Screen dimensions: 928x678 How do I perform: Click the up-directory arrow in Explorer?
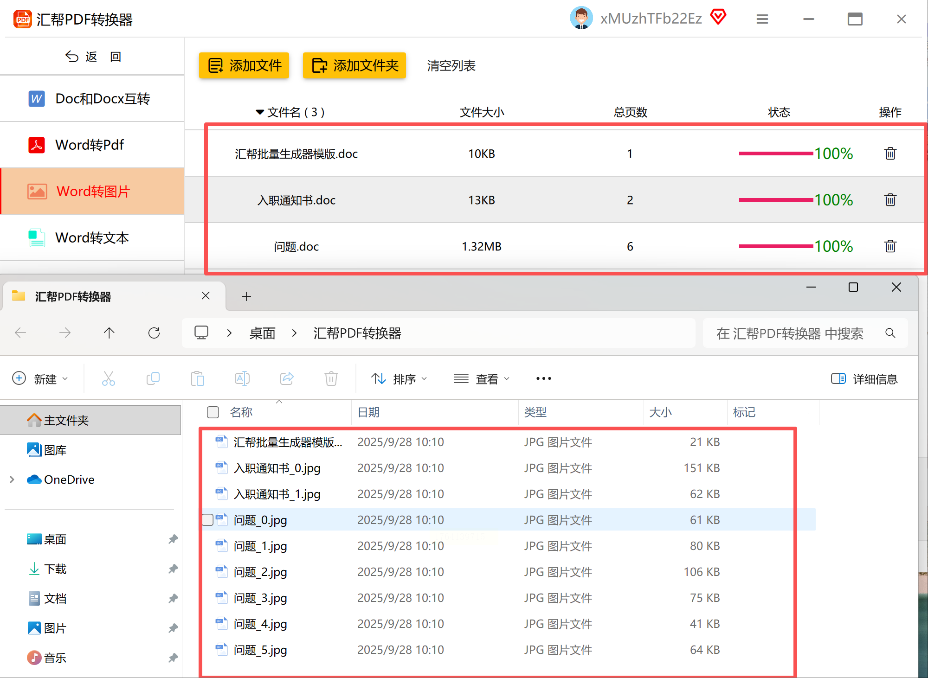[109, 333]
